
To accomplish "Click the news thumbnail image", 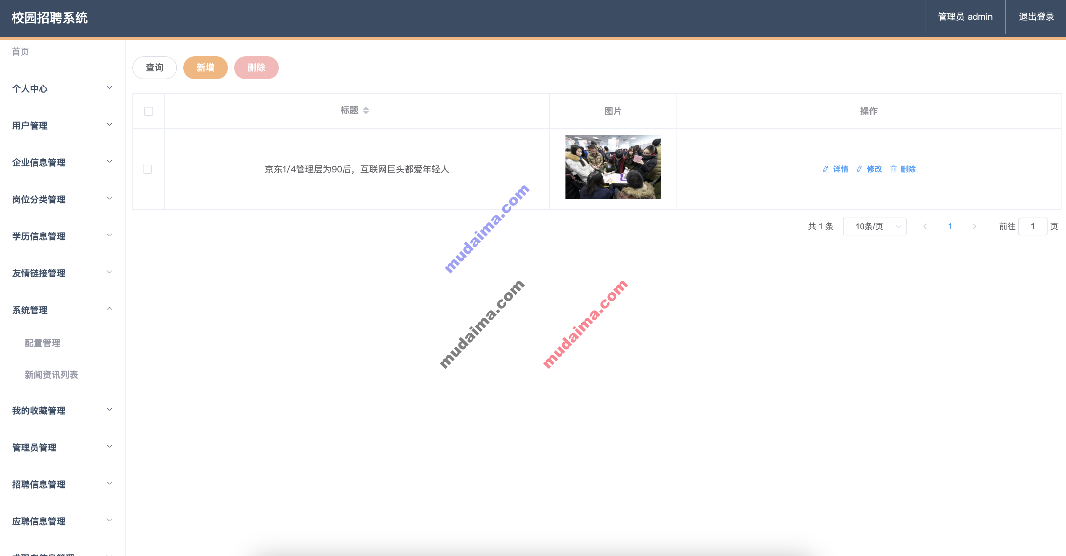I will click(x=613, y=167).
